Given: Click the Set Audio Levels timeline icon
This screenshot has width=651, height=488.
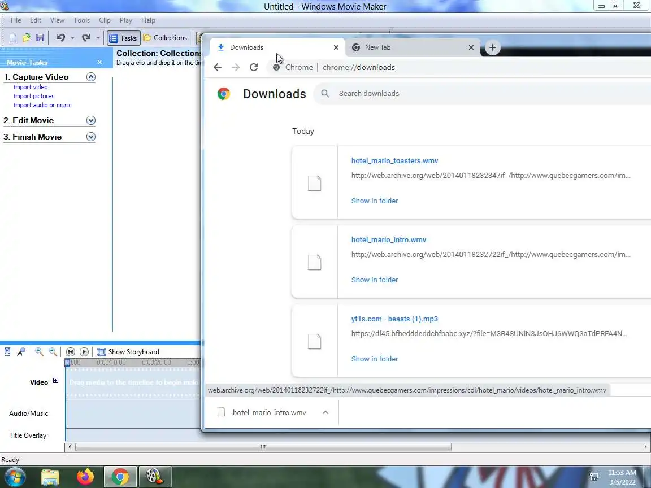Looking at the screenshot, I should click(x=7, y=352).
